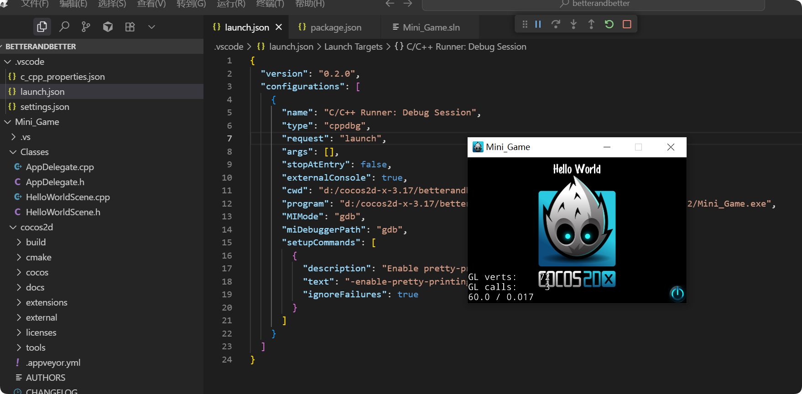
Task: Switch to the package.json tab
Action: click(x=335, y=27)
